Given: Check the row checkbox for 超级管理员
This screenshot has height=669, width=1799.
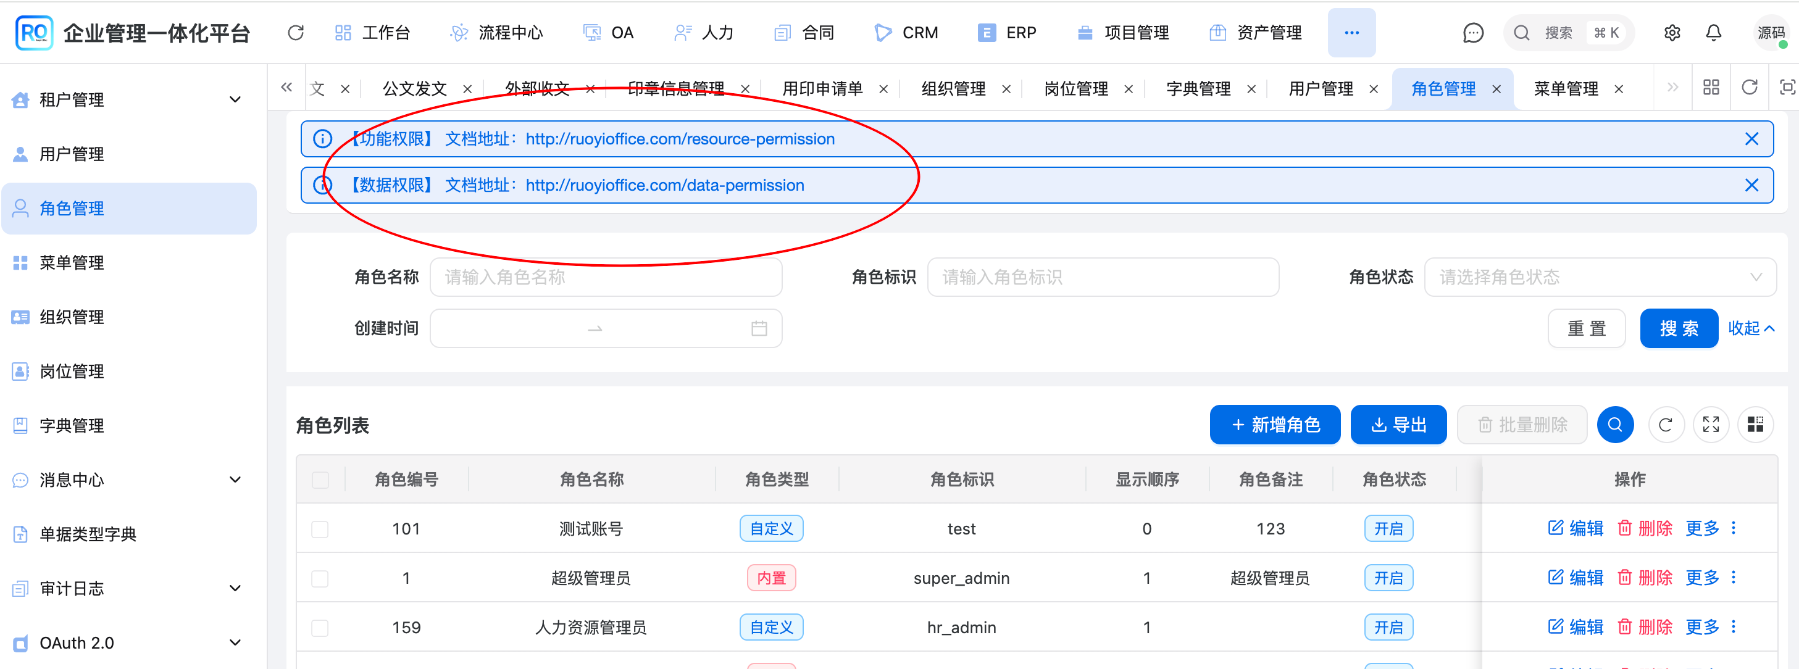Looking at the screenshot, I should tap(320, 579).
